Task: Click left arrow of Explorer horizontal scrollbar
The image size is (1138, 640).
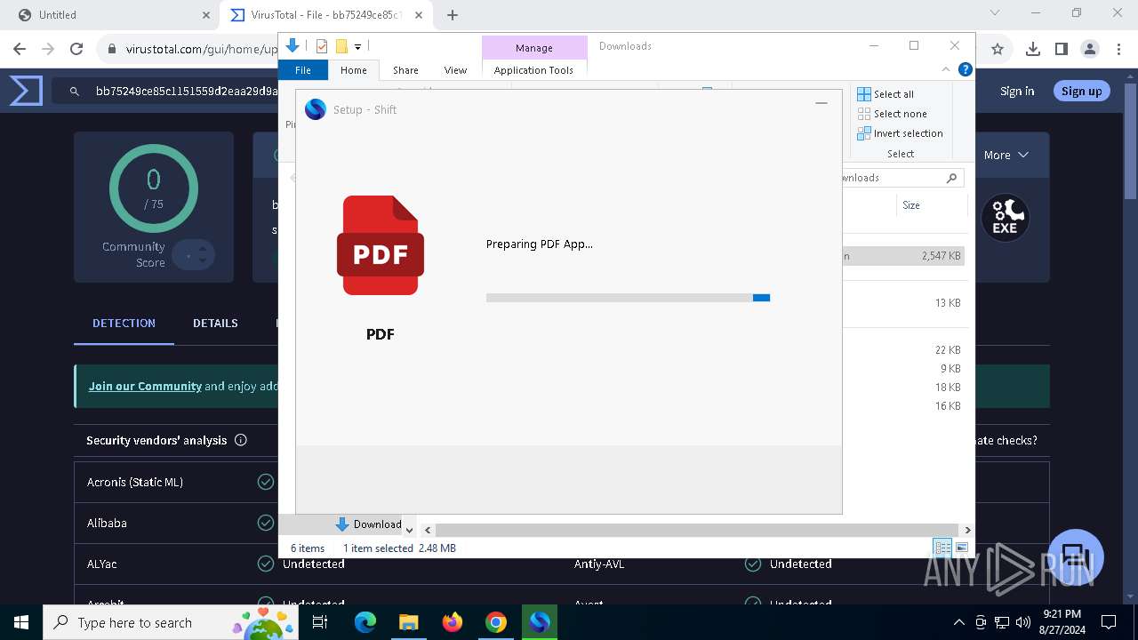Action: click(x=428, y=530)
